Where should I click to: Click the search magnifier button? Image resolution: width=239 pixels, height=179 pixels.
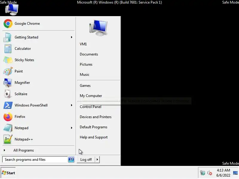[x=71, y=160]
